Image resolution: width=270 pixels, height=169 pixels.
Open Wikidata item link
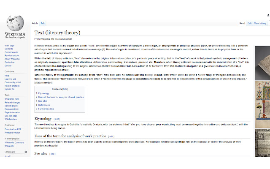point(11,119)
